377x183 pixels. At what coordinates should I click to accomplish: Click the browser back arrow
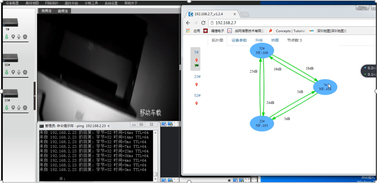pyautogui.click(x=188, y=23)
